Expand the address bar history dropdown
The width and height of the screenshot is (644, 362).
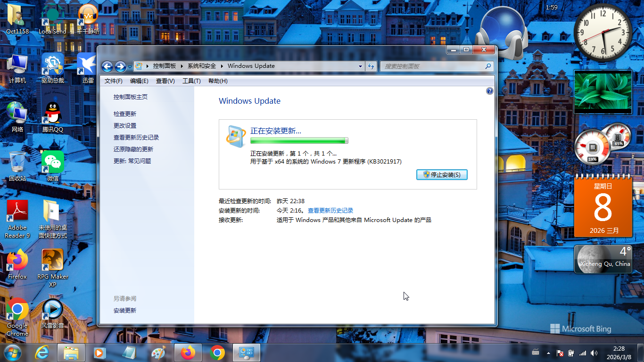tap(360, 66)
